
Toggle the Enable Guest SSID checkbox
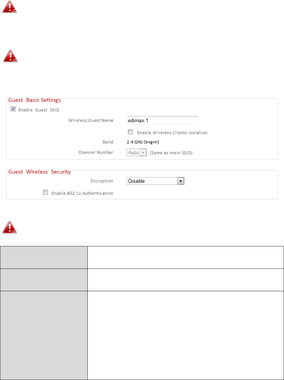coord(13,109)
